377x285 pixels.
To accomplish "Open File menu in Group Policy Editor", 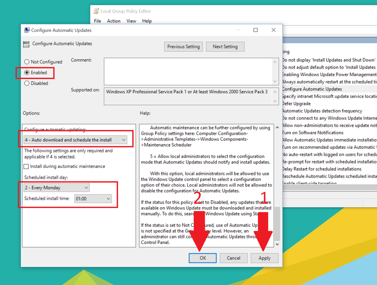I will (98, 21).
